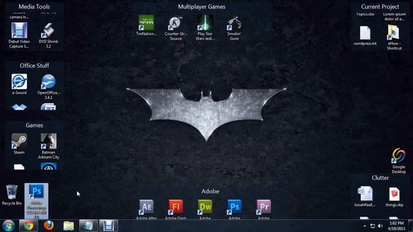Click Clutter fence title

coord(380,178)
